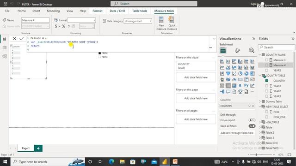Open Analytics magnifier icon

pos(252,50)
